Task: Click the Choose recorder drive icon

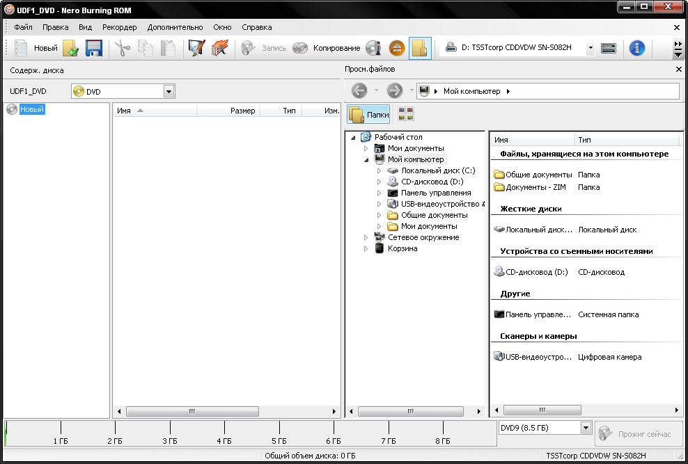Action: pos(609,48)
